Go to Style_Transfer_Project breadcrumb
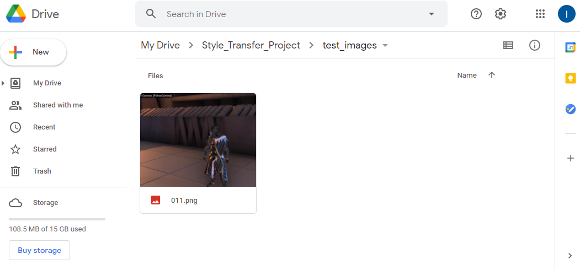This screenshot has height=270, width=580. coord(251,45)
